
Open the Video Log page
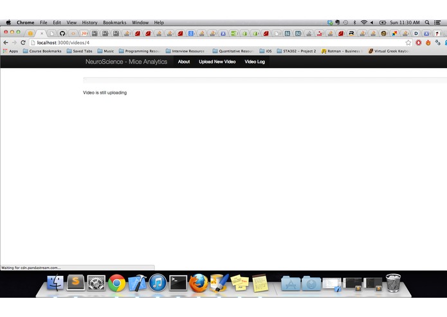click(255, 62)
